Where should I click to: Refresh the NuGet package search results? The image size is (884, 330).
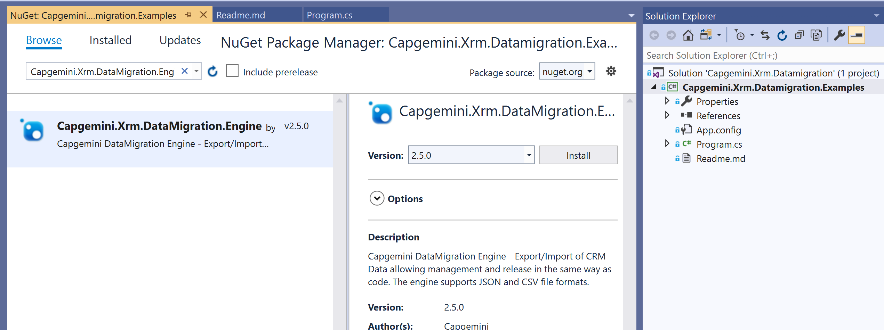pyautogui.click(x=212, y=72)
